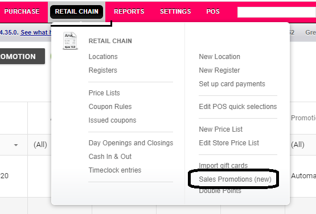The height and width of the screenshot is (214, 316).
Task: Open Coupon Rules
Action: (110, 107)
